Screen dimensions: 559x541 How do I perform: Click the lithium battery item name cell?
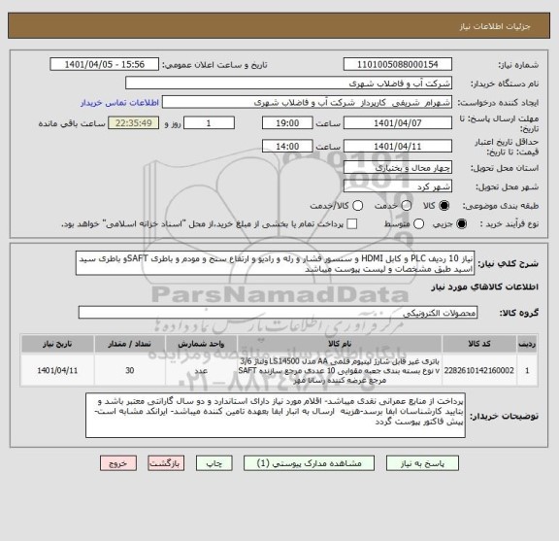340,370
